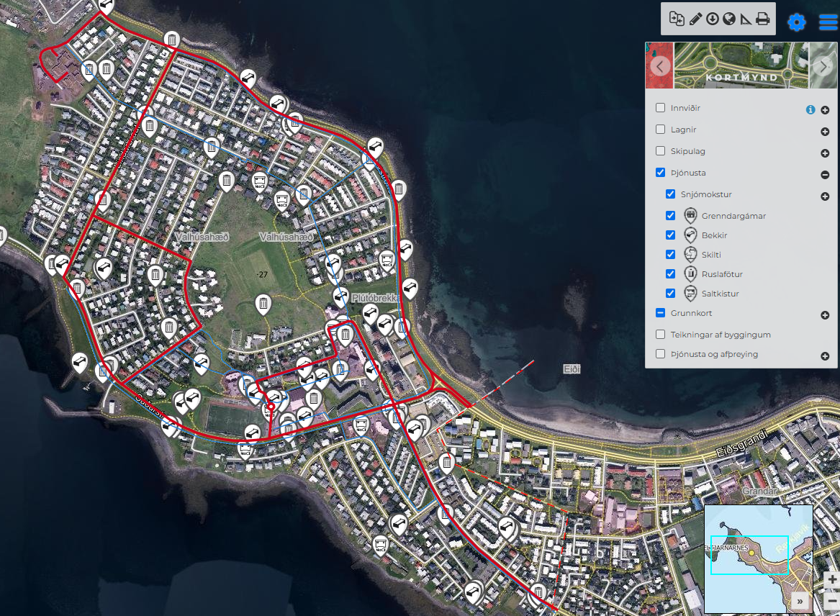The width and height of the screenshot is (840, 616).
Task: Disable the Ruslafötur layer checkbox
Action: tap(671, 273)
